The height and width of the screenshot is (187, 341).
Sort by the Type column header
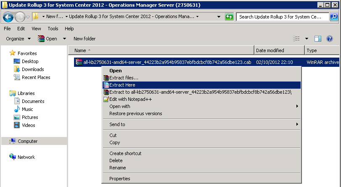(x=322, y=50)
